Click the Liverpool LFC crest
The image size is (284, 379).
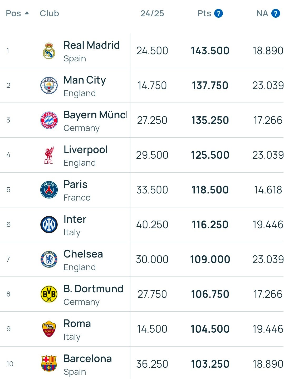pos(49,155)
